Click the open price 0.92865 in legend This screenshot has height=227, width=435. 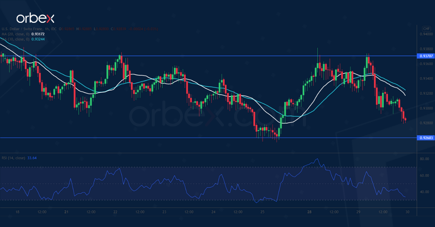click(67, 28)
